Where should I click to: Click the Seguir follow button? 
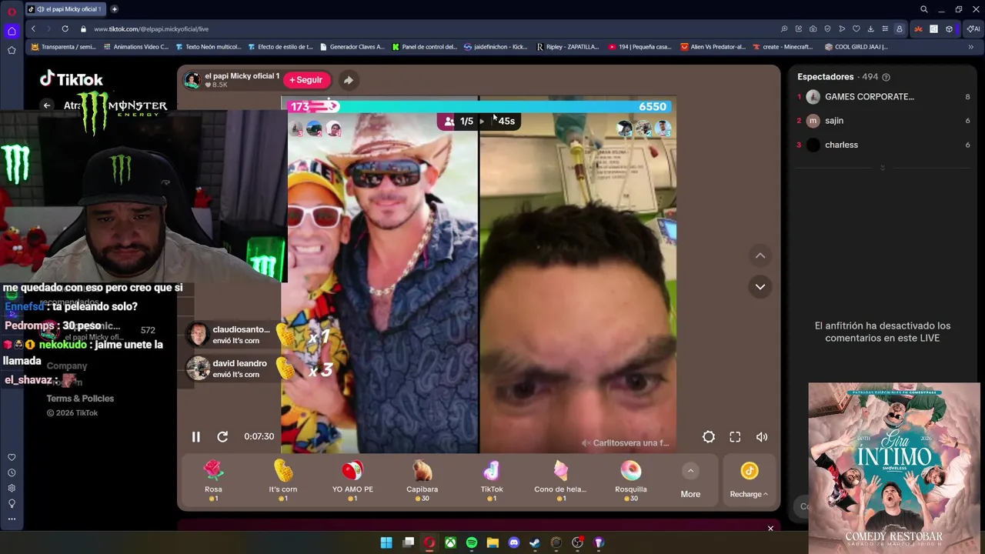pyautogui.click(x=306, y=80)
